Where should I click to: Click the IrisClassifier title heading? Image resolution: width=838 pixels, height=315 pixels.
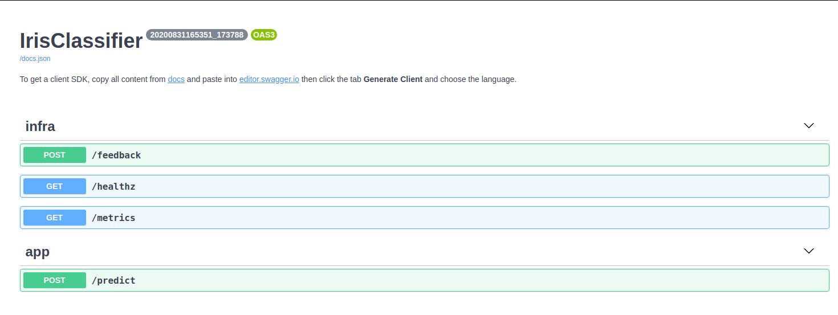(x=81, y=41)
